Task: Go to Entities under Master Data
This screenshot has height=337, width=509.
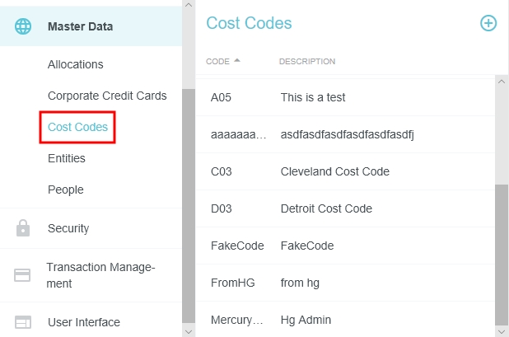Action: 67,158
